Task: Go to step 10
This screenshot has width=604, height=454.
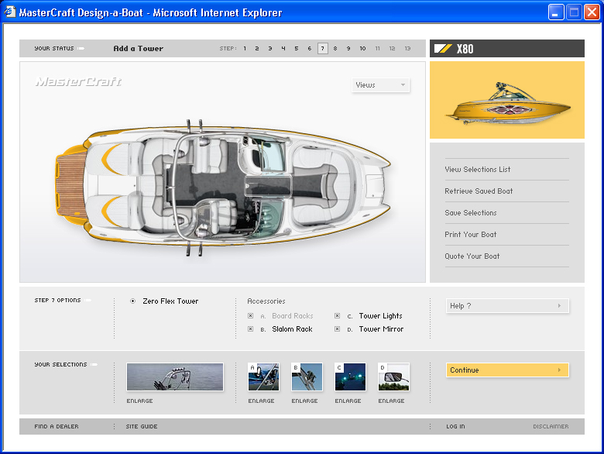Action: 362,49
